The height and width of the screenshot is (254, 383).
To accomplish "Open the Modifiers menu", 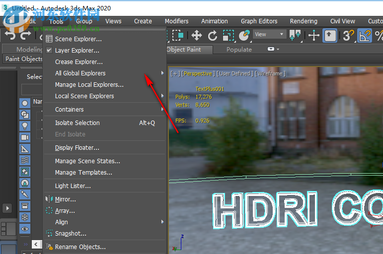I will [177, 21].
